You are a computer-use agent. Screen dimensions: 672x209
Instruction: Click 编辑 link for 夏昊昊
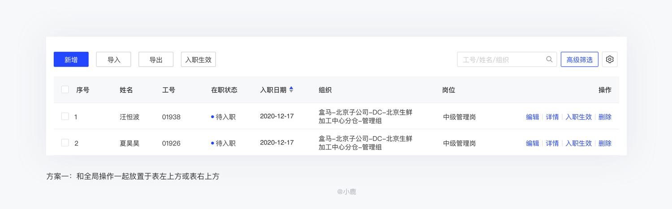click(532, 143)
